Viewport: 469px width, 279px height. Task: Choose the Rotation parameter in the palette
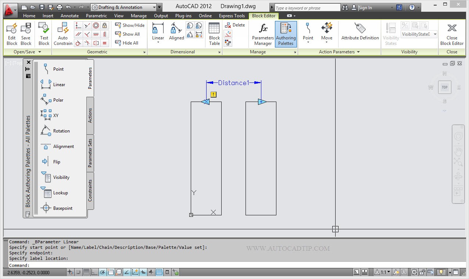[x=55, y=131]
